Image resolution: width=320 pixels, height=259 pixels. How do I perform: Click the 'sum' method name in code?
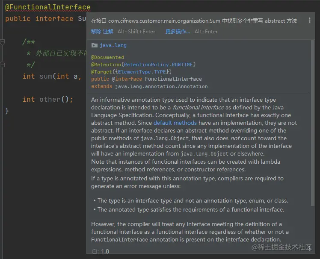(46, 76)
